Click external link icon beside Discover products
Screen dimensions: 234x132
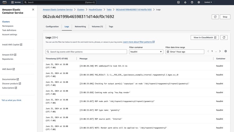pyautogui.click(x=20, y=83)
